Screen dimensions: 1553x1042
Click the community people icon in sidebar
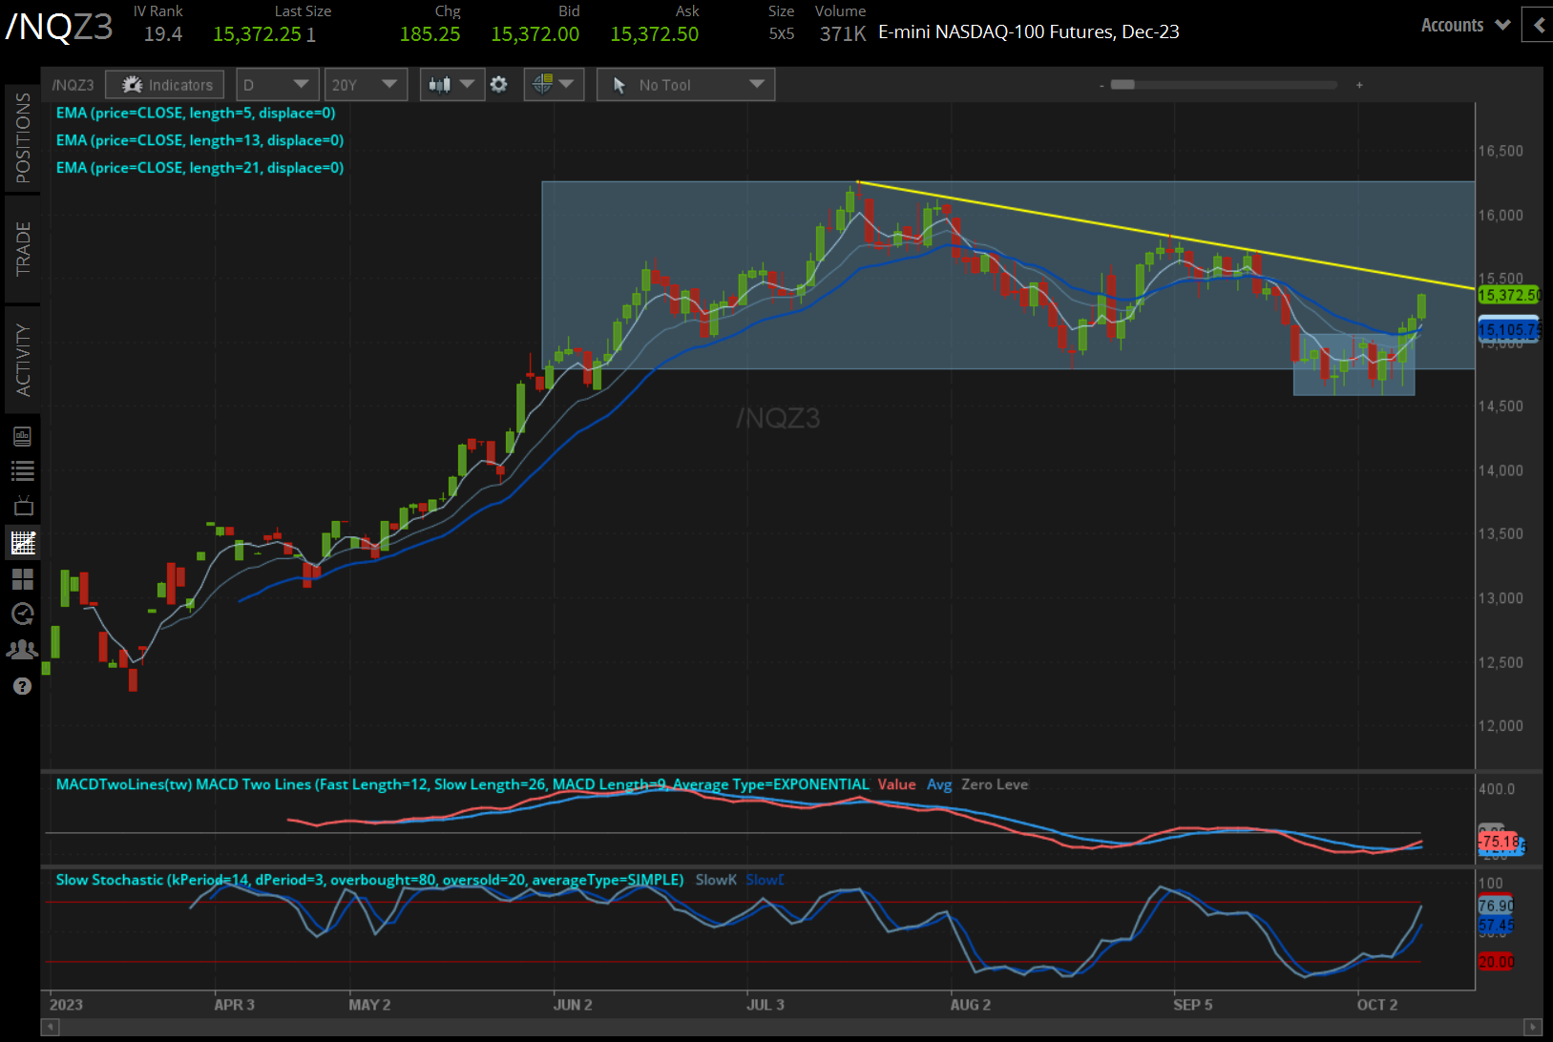[x=23, y=649]
